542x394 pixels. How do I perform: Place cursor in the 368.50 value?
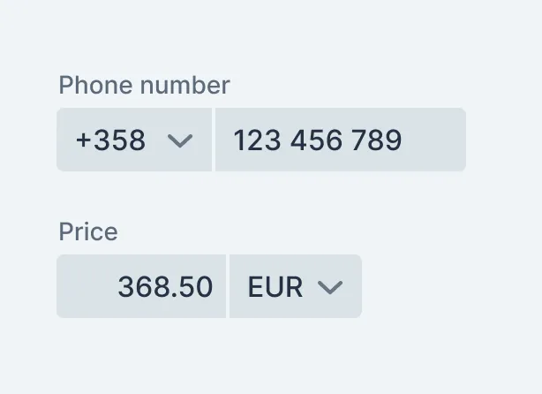(x=166, y=287)
